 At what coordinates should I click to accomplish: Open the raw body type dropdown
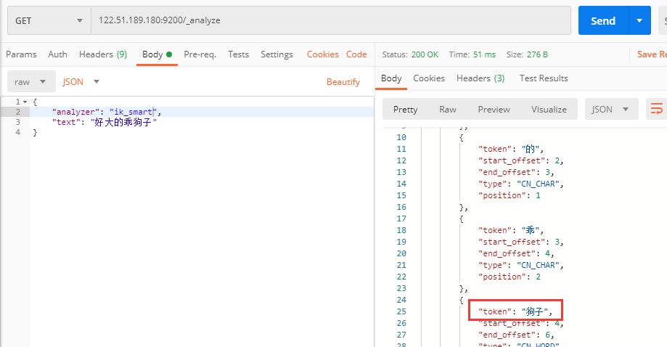31,81
